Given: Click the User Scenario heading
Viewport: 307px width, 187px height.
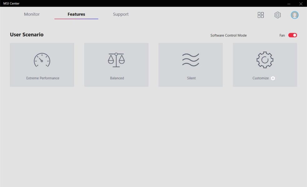Looking at the screenshot, I should (x=27, y=35).
